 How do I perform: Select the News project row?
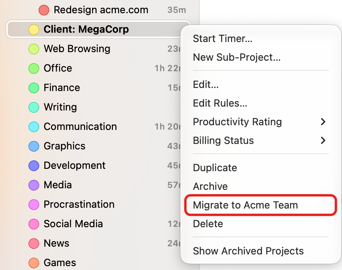(94, 243)
